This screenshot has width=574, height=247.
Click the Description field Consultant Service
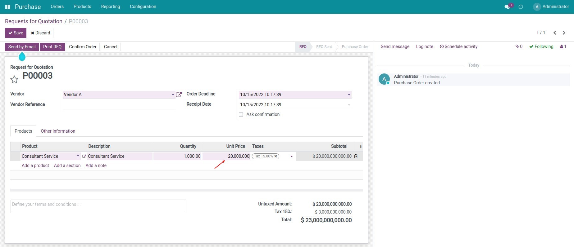pyautogui.click(x=120, y=156)
